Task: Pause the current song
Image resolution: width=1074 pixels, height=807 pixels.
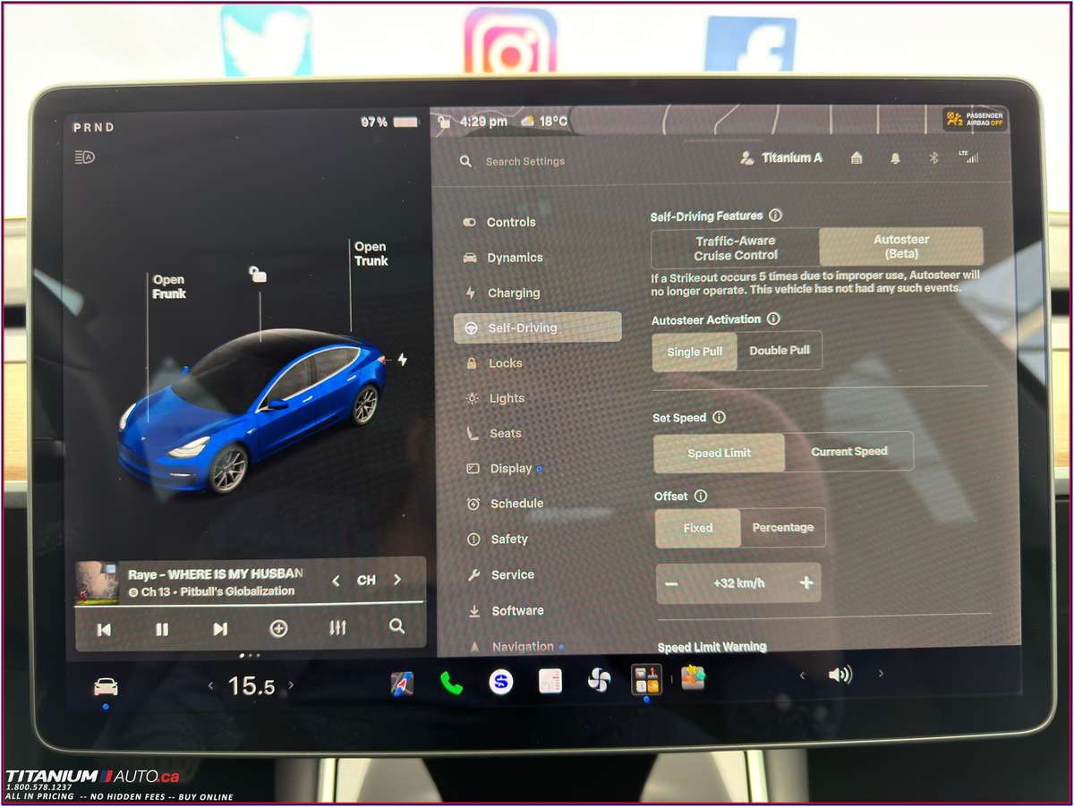Action: tap(162, 630)
